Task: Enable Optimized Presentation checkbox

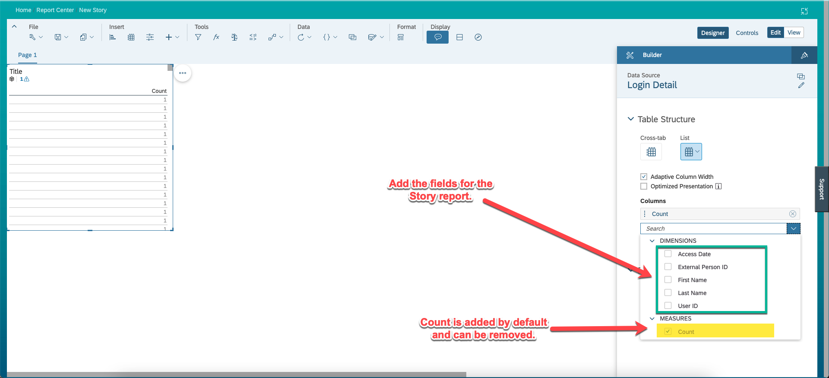Action: pos(644,186)
